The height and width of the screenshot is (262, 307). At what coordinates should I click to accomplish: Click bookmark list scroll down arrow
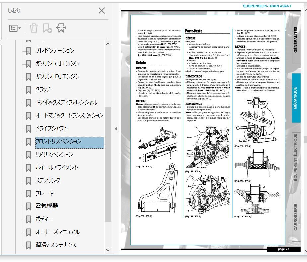tap(108, 250)
